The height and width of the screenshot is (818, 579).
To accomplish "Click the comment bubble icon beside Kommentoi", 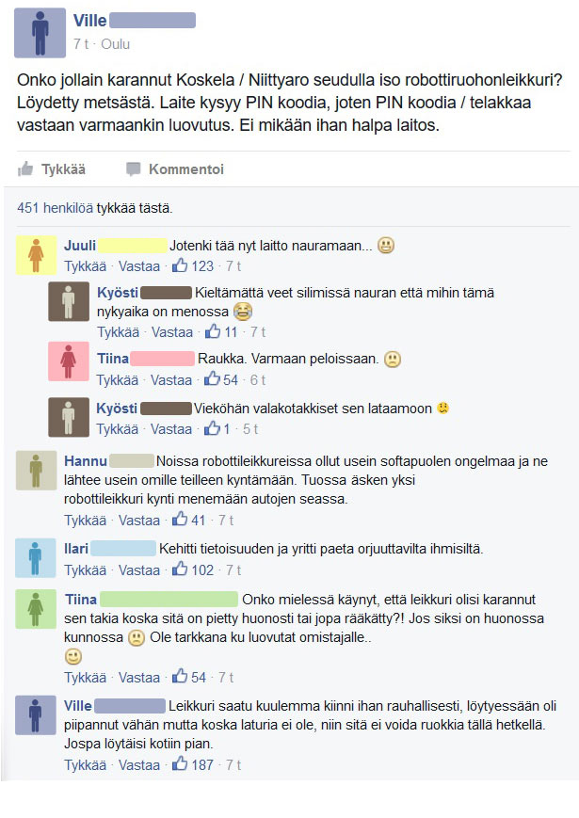I will click(x=134, y=169).
